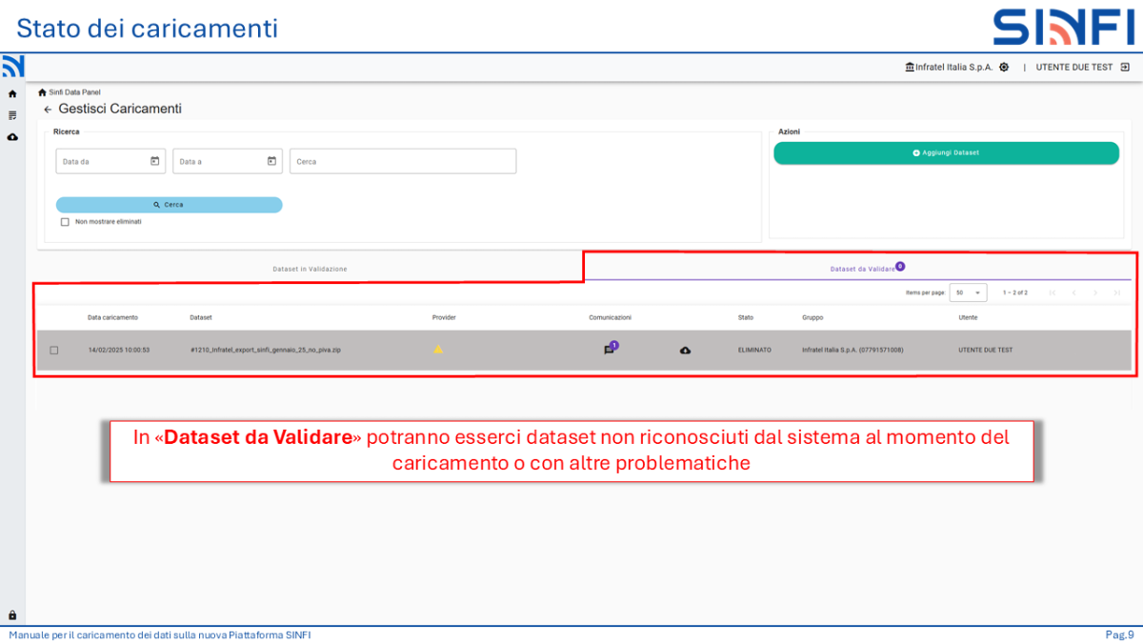Viewport: 1143px width, 643px height.
Task: Click the cloud download icon on dataset row
Action: click(x=685, y=350)
